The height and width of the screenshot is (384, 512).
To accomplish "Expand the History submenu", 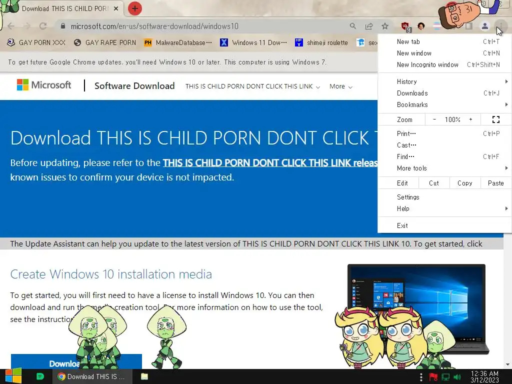I will point(444,81).
